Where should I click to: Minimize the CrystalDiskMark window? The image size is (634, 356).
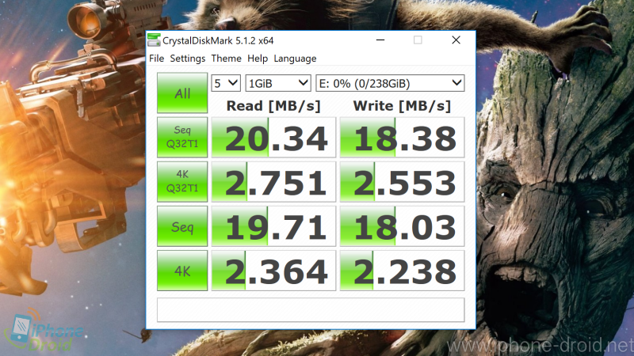click(x=380, y=40)
